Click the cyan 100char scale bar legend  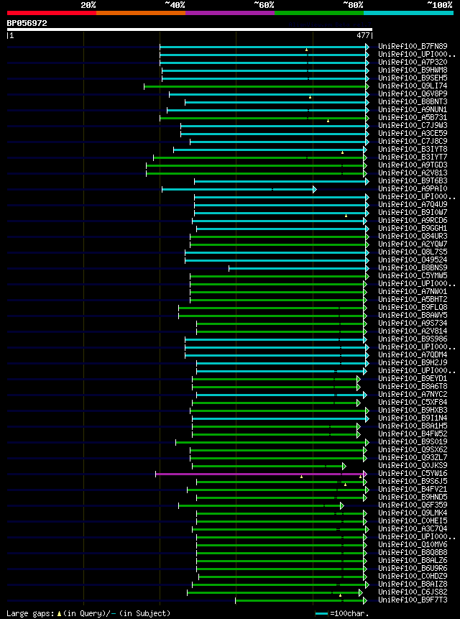(x=321, y=613)
